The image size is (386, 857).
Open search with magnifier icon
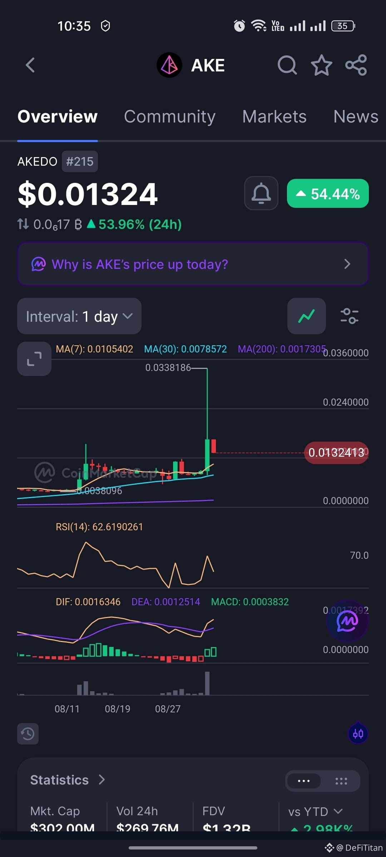[x=287, y=65]
